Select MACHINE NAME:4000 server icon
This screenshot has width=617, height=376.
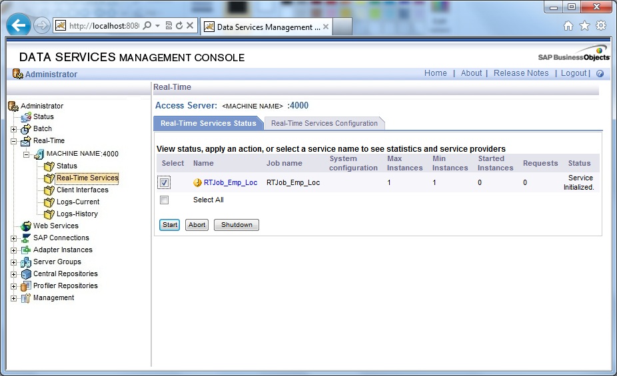point(39,154)
